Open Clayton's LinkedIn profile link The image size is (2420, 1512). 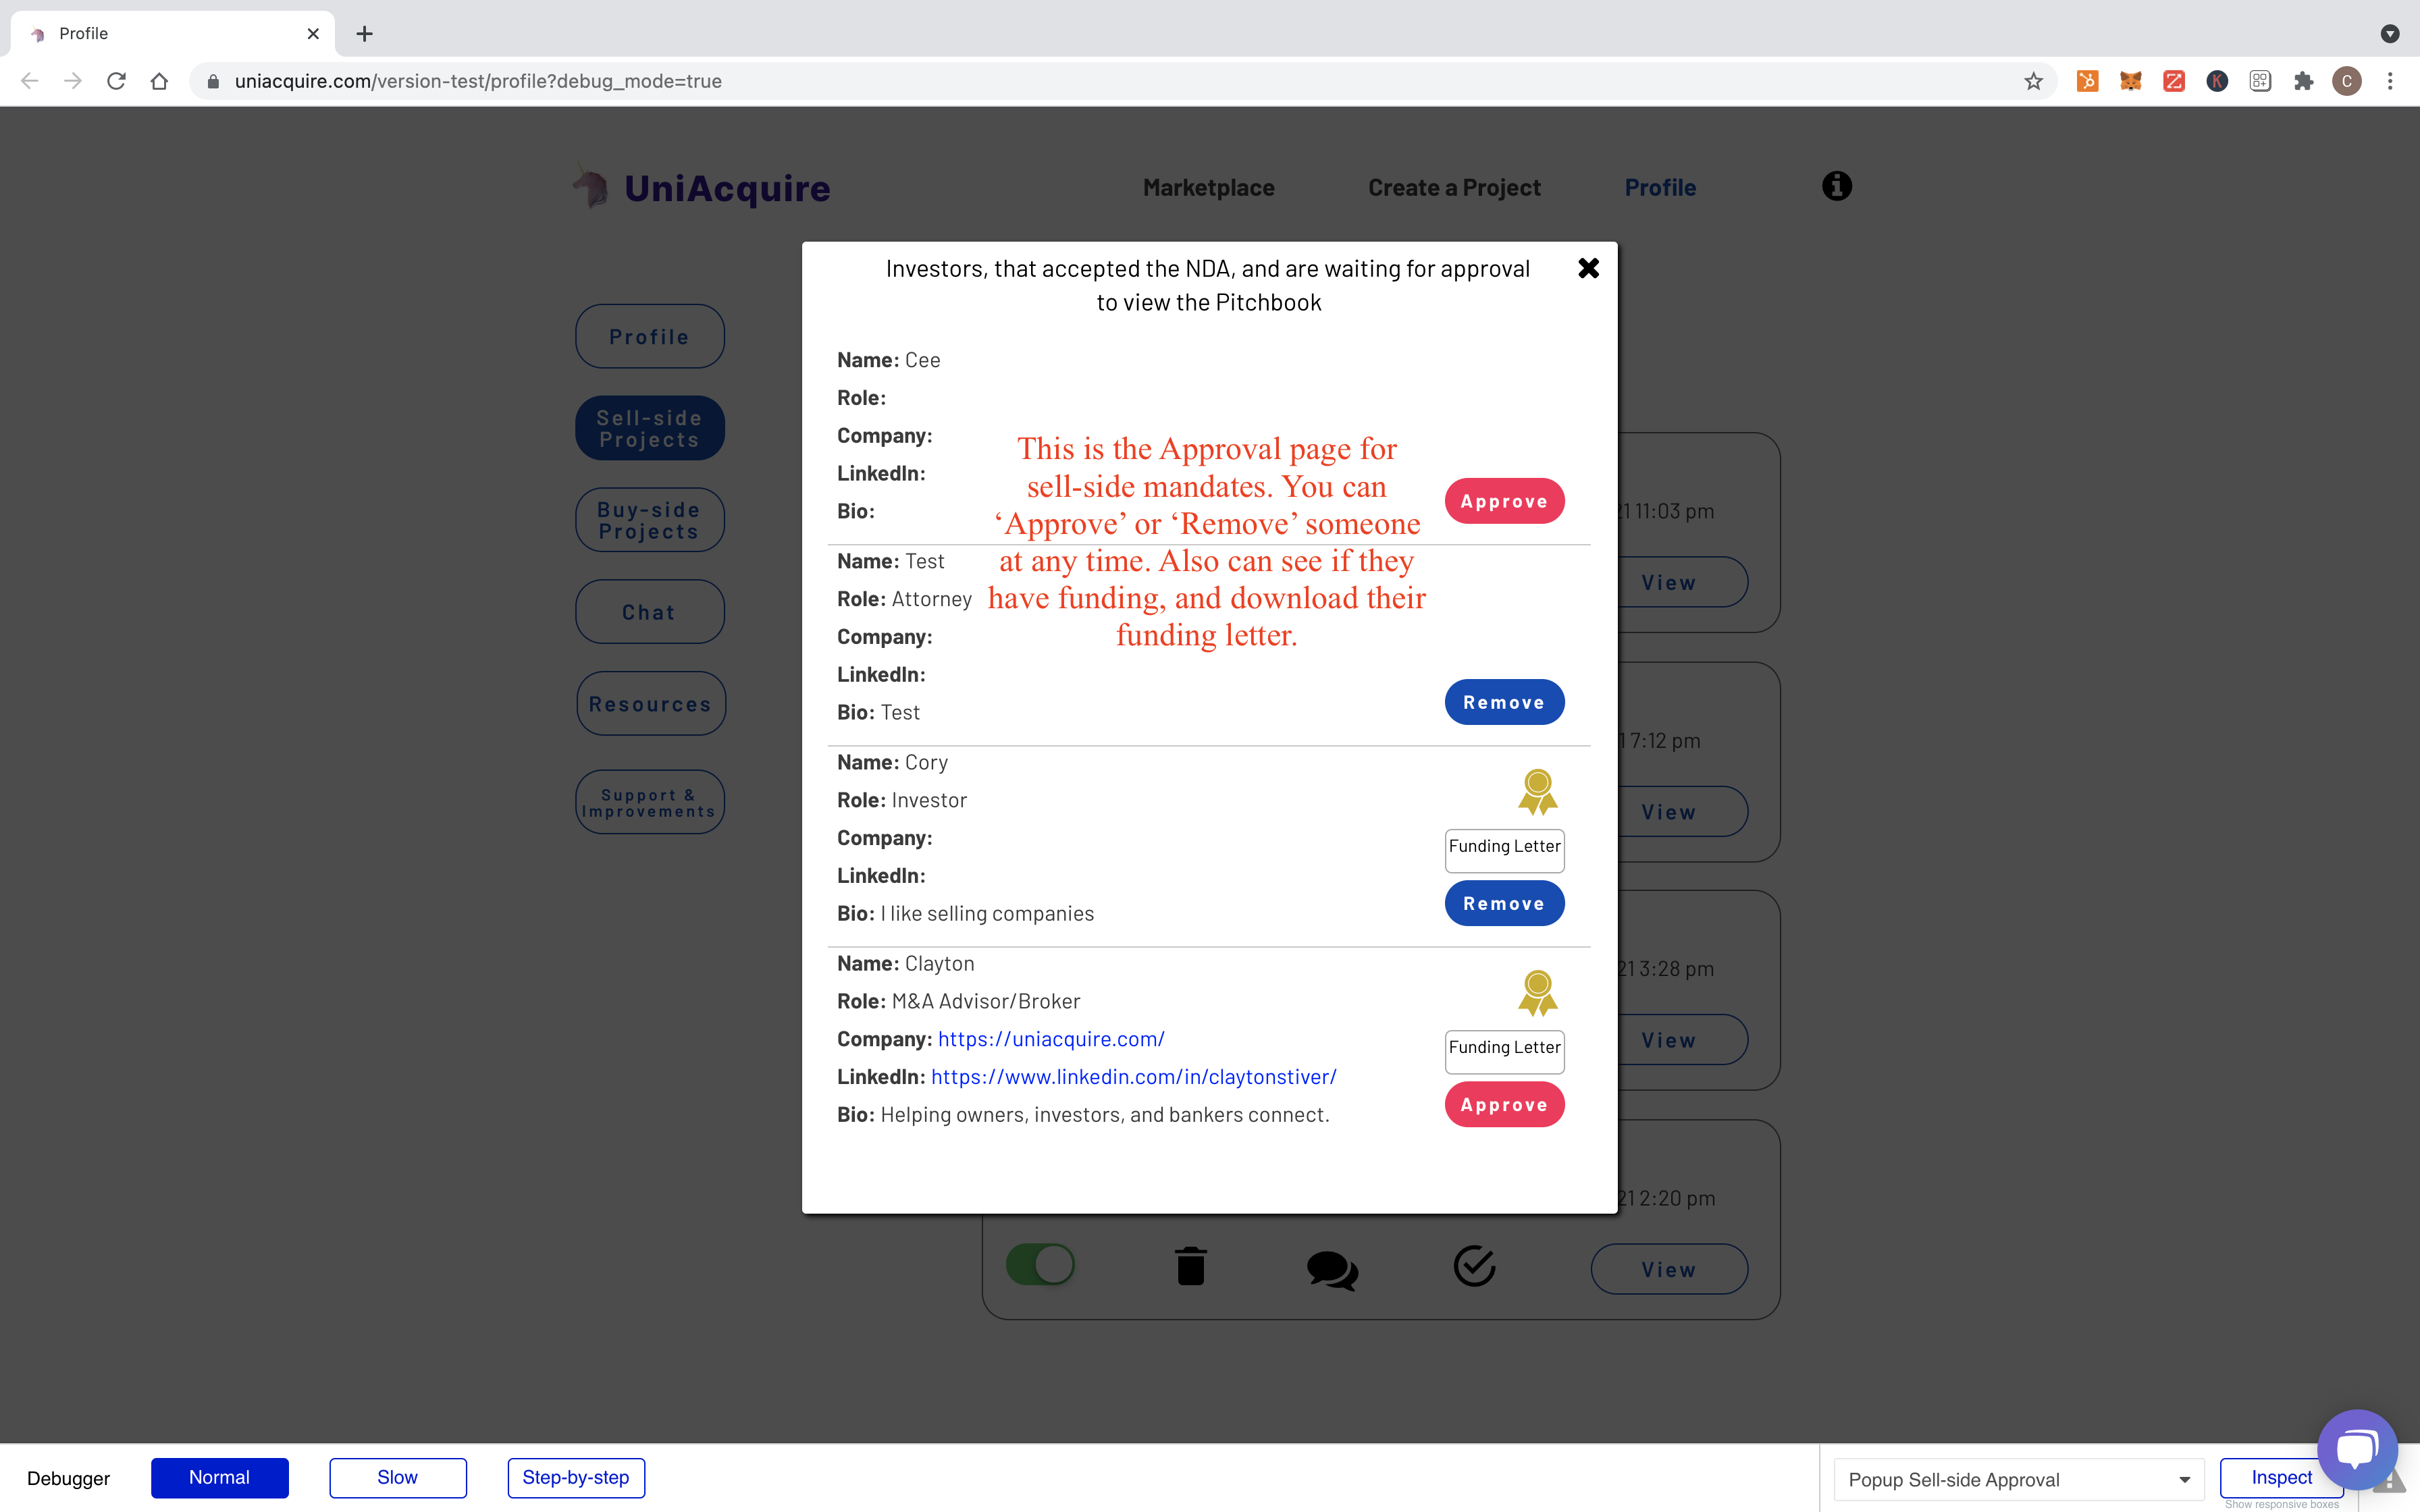tap(1133, 1077)
